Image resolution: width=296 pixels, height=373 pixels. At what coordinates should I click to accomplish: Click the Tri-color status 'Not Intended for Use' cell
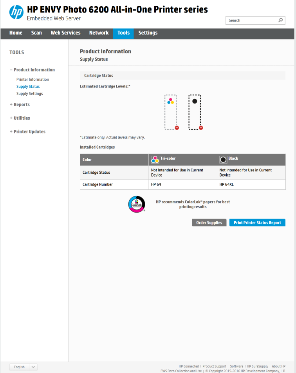(x=183, y=173)
